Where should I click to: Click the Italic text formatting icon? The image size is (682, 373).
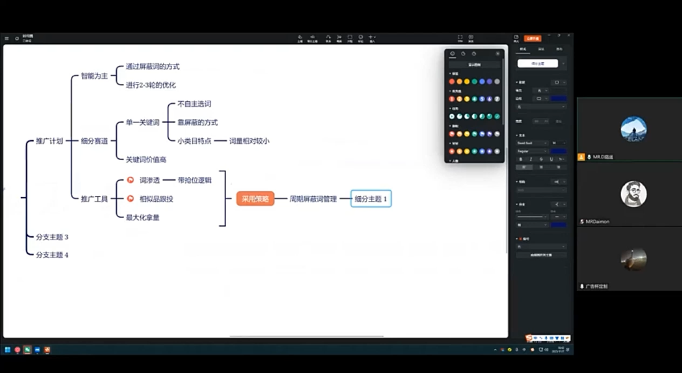[x=531, y=159]
